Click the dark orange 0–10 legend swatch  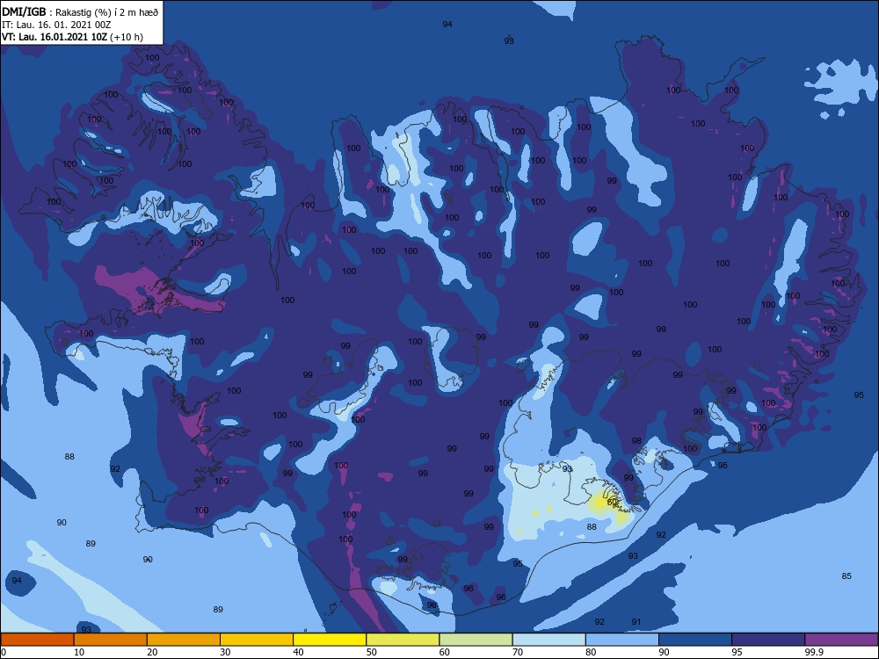click(37, 640)
